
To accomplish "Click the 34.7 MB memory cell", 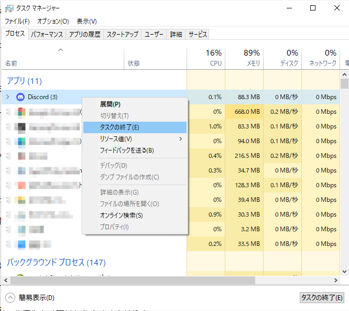I will tap(244, 170).
